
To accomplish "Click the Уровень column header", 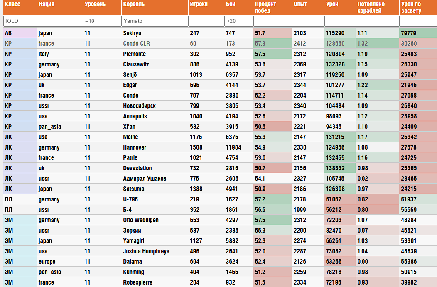I will tap(95, 5).
